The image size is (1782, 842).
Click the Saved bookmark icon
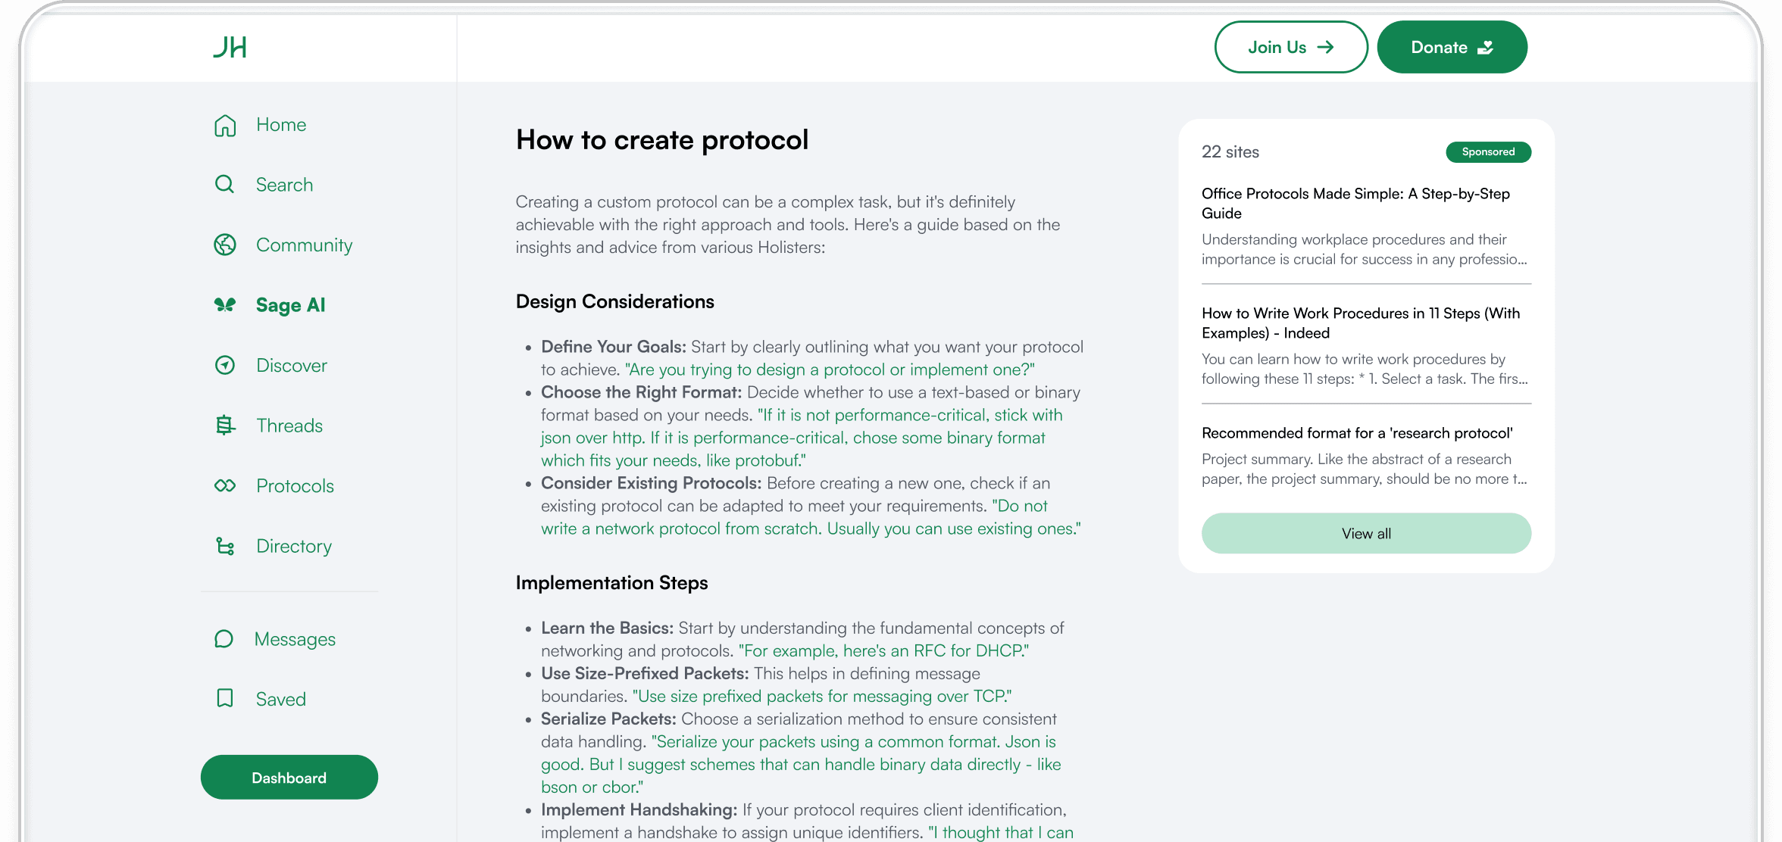[225, 698]
